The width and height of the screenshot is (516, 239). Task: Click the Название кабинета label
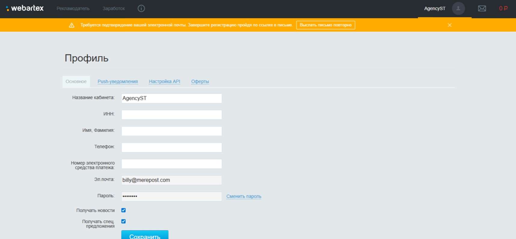(x=93, y=98)
